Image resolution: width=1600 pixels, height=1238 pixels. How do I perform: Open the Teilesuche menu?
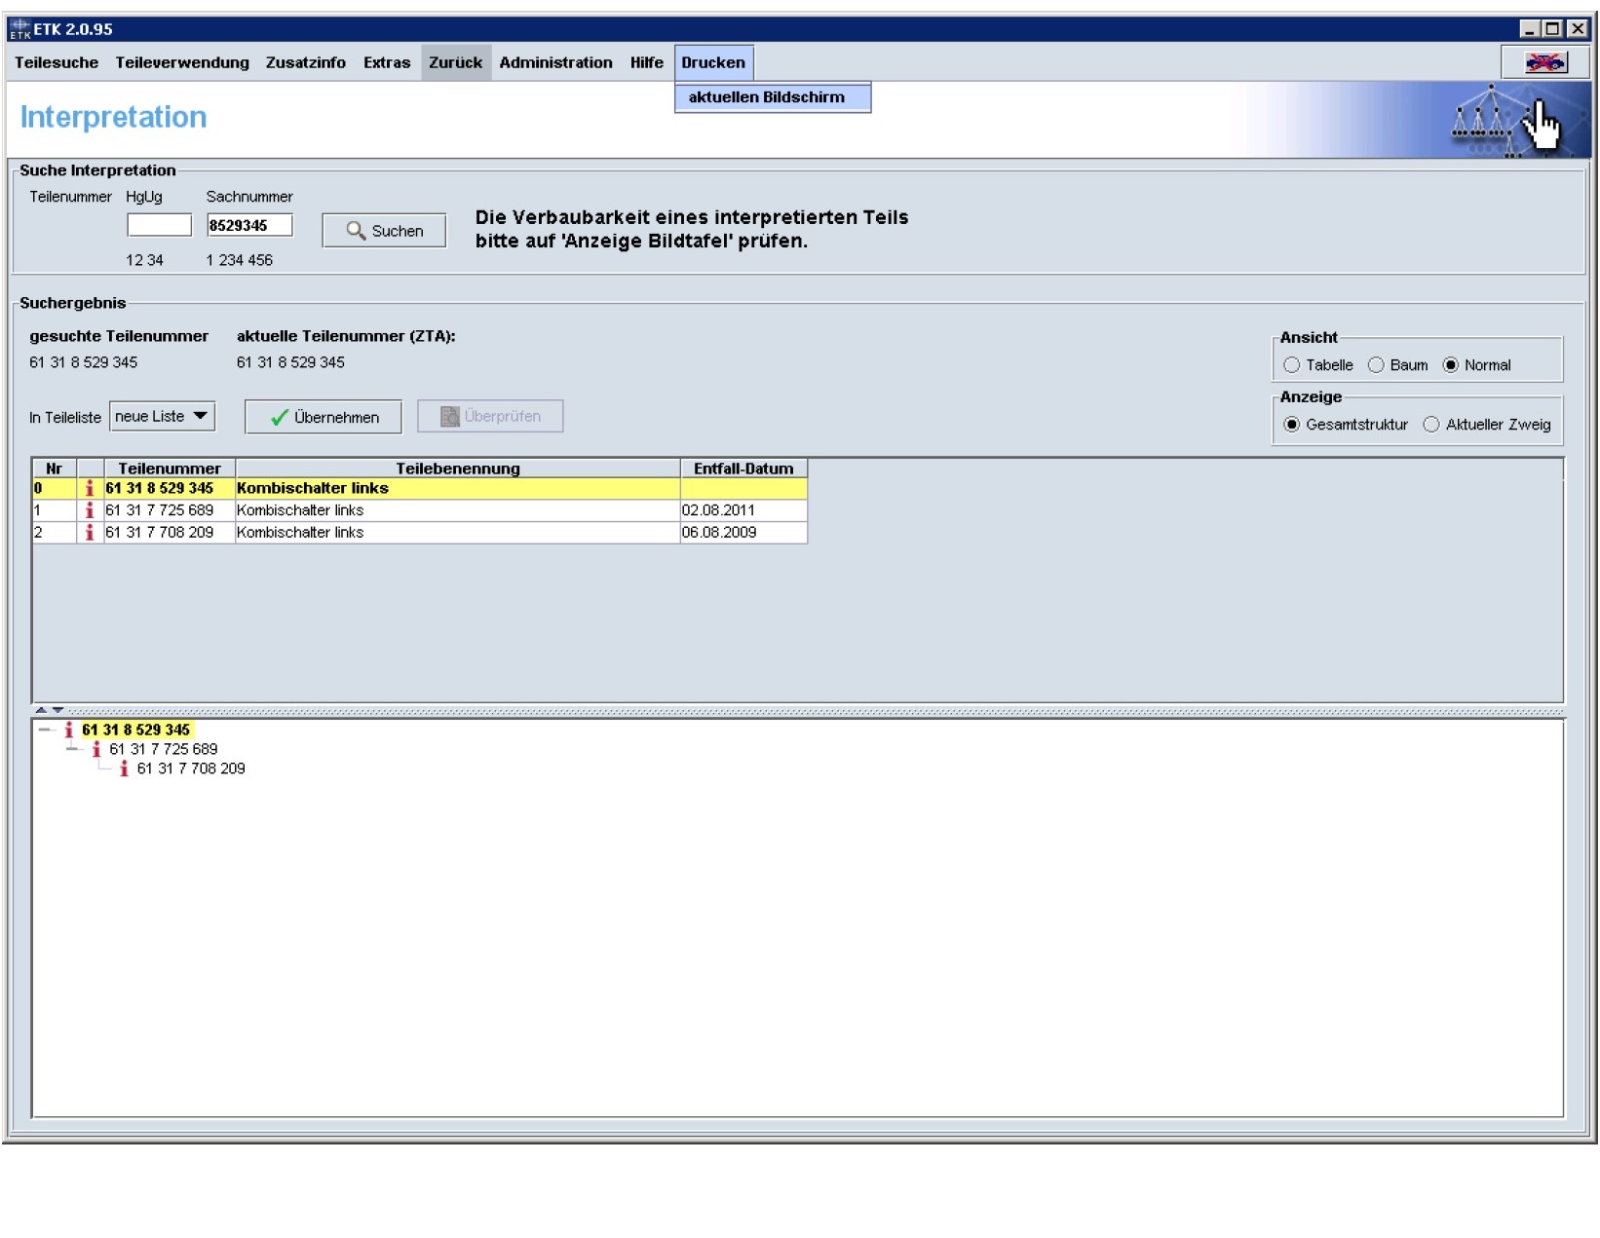coord(57,62)
